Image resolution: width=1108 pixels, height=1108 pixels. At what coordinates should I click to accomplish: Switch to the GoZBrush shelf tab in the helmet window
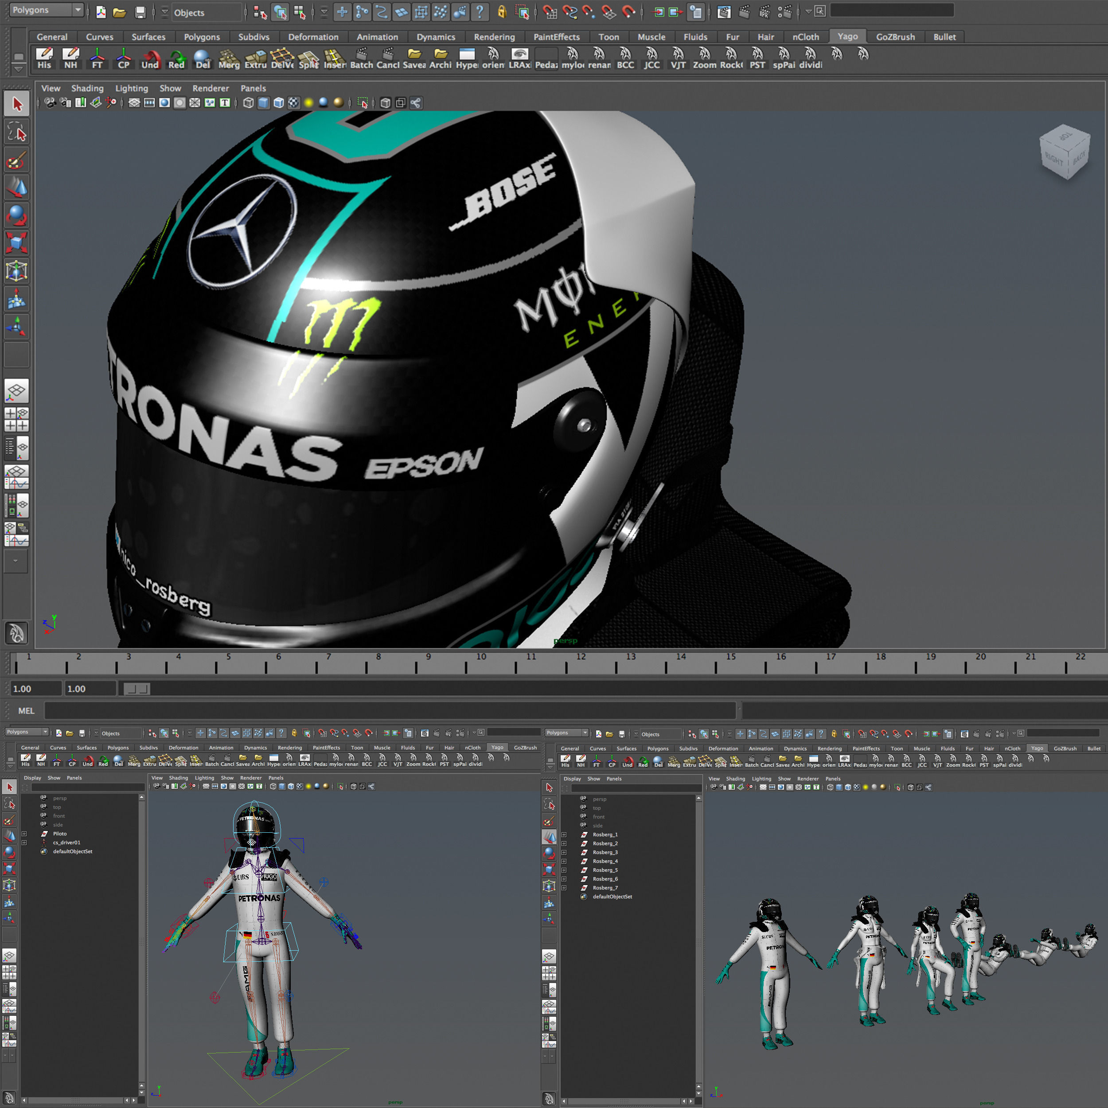[895, 37]
